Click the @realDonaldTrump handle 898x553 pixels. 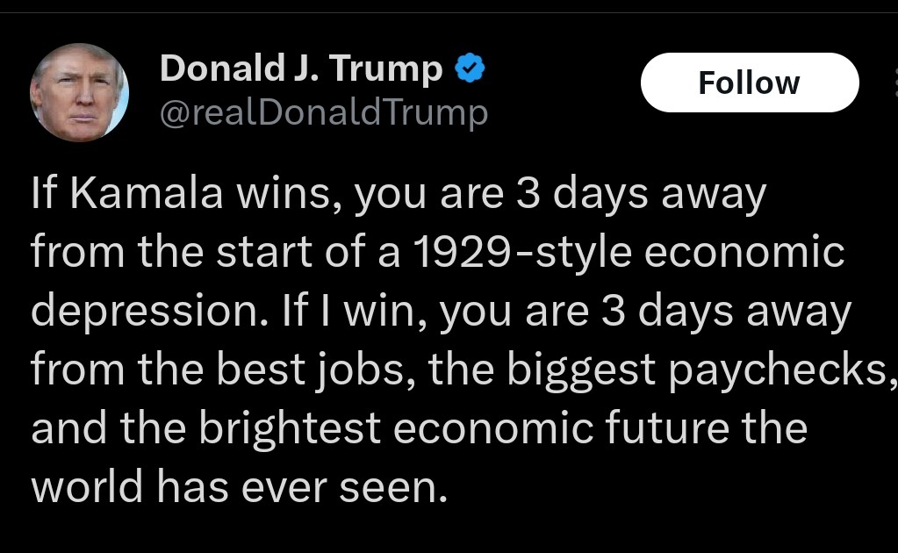click(323, 112)
